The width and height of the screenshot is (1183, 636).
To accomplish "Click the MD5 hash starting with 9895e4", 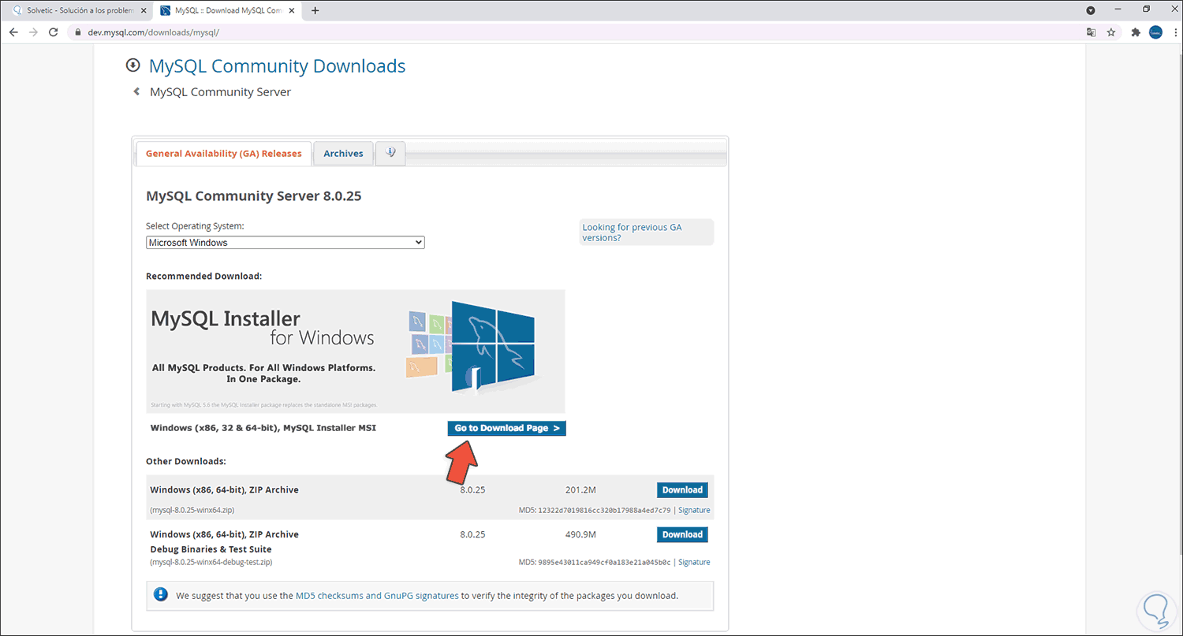I will click(x=604, y=562).
